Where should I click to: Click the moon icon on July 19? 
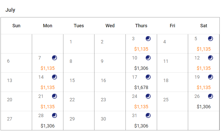tap(210, 77)
